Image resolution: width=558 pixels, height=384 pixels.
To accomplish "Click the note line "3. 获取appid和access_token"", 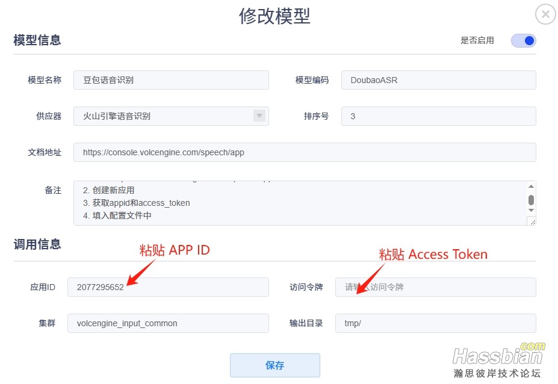I will (x=136, y=203).
